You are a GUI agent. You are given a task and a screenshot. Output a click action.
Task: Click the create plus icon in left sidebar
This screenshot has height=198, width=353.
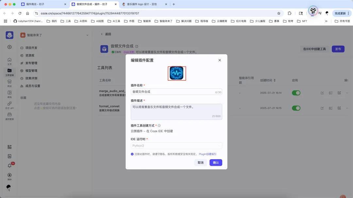[9, 47]
